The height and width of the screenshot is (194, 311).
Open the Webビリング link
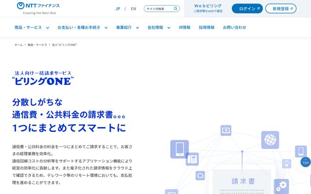[x=208, y=8]
